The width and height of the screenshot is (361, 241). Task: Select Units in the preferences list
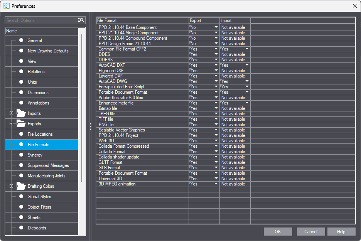tap(32, 82)
